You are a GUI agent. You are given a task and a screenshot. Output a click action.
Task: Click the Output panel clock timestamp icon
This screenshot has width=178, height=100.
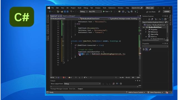point(121,84)
